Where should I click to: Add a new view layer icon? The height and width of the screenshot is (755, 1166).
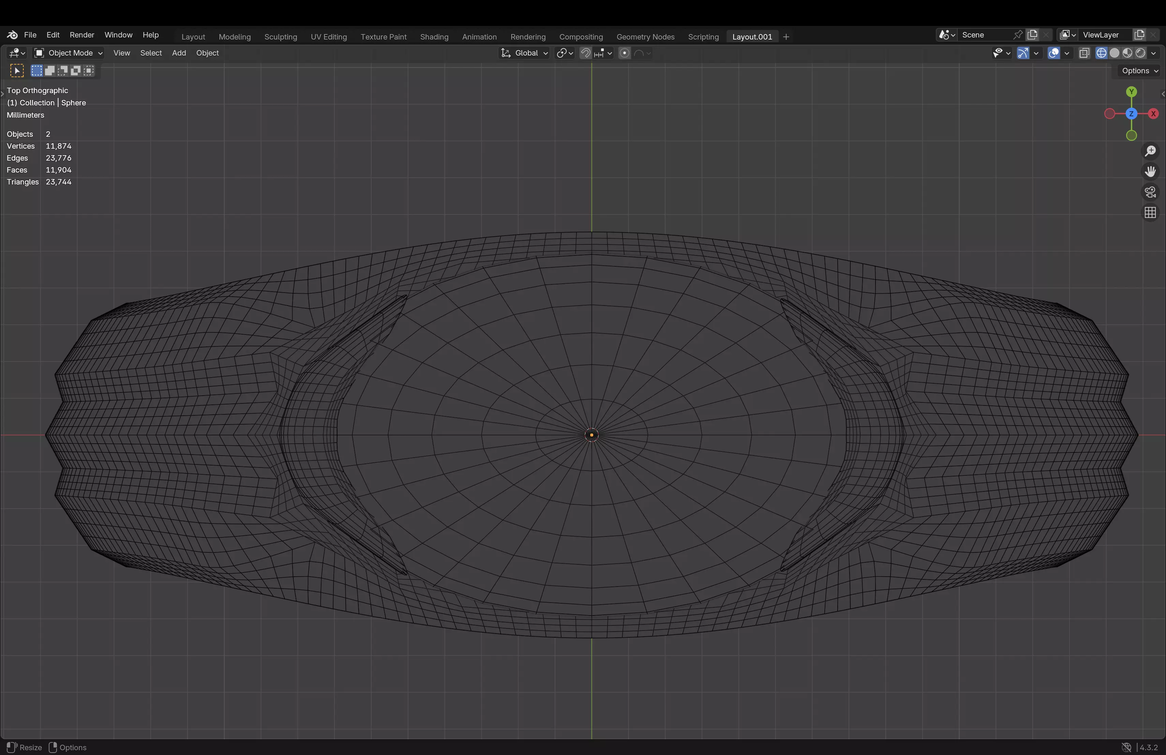tap(1139, 35)
